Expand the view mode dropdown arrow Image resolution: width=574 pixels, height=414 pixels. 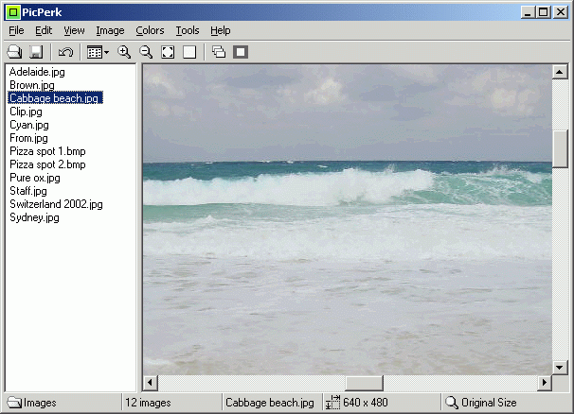106,52
